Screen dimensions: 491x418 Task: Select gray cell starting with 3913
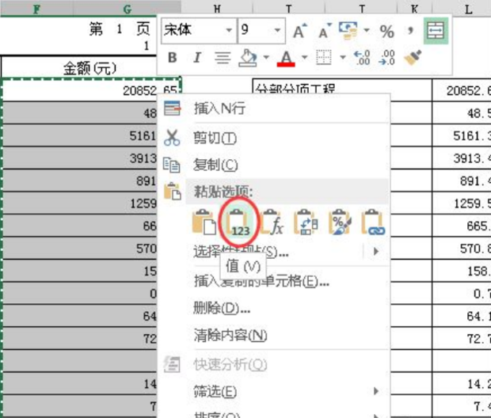point(80,158)
